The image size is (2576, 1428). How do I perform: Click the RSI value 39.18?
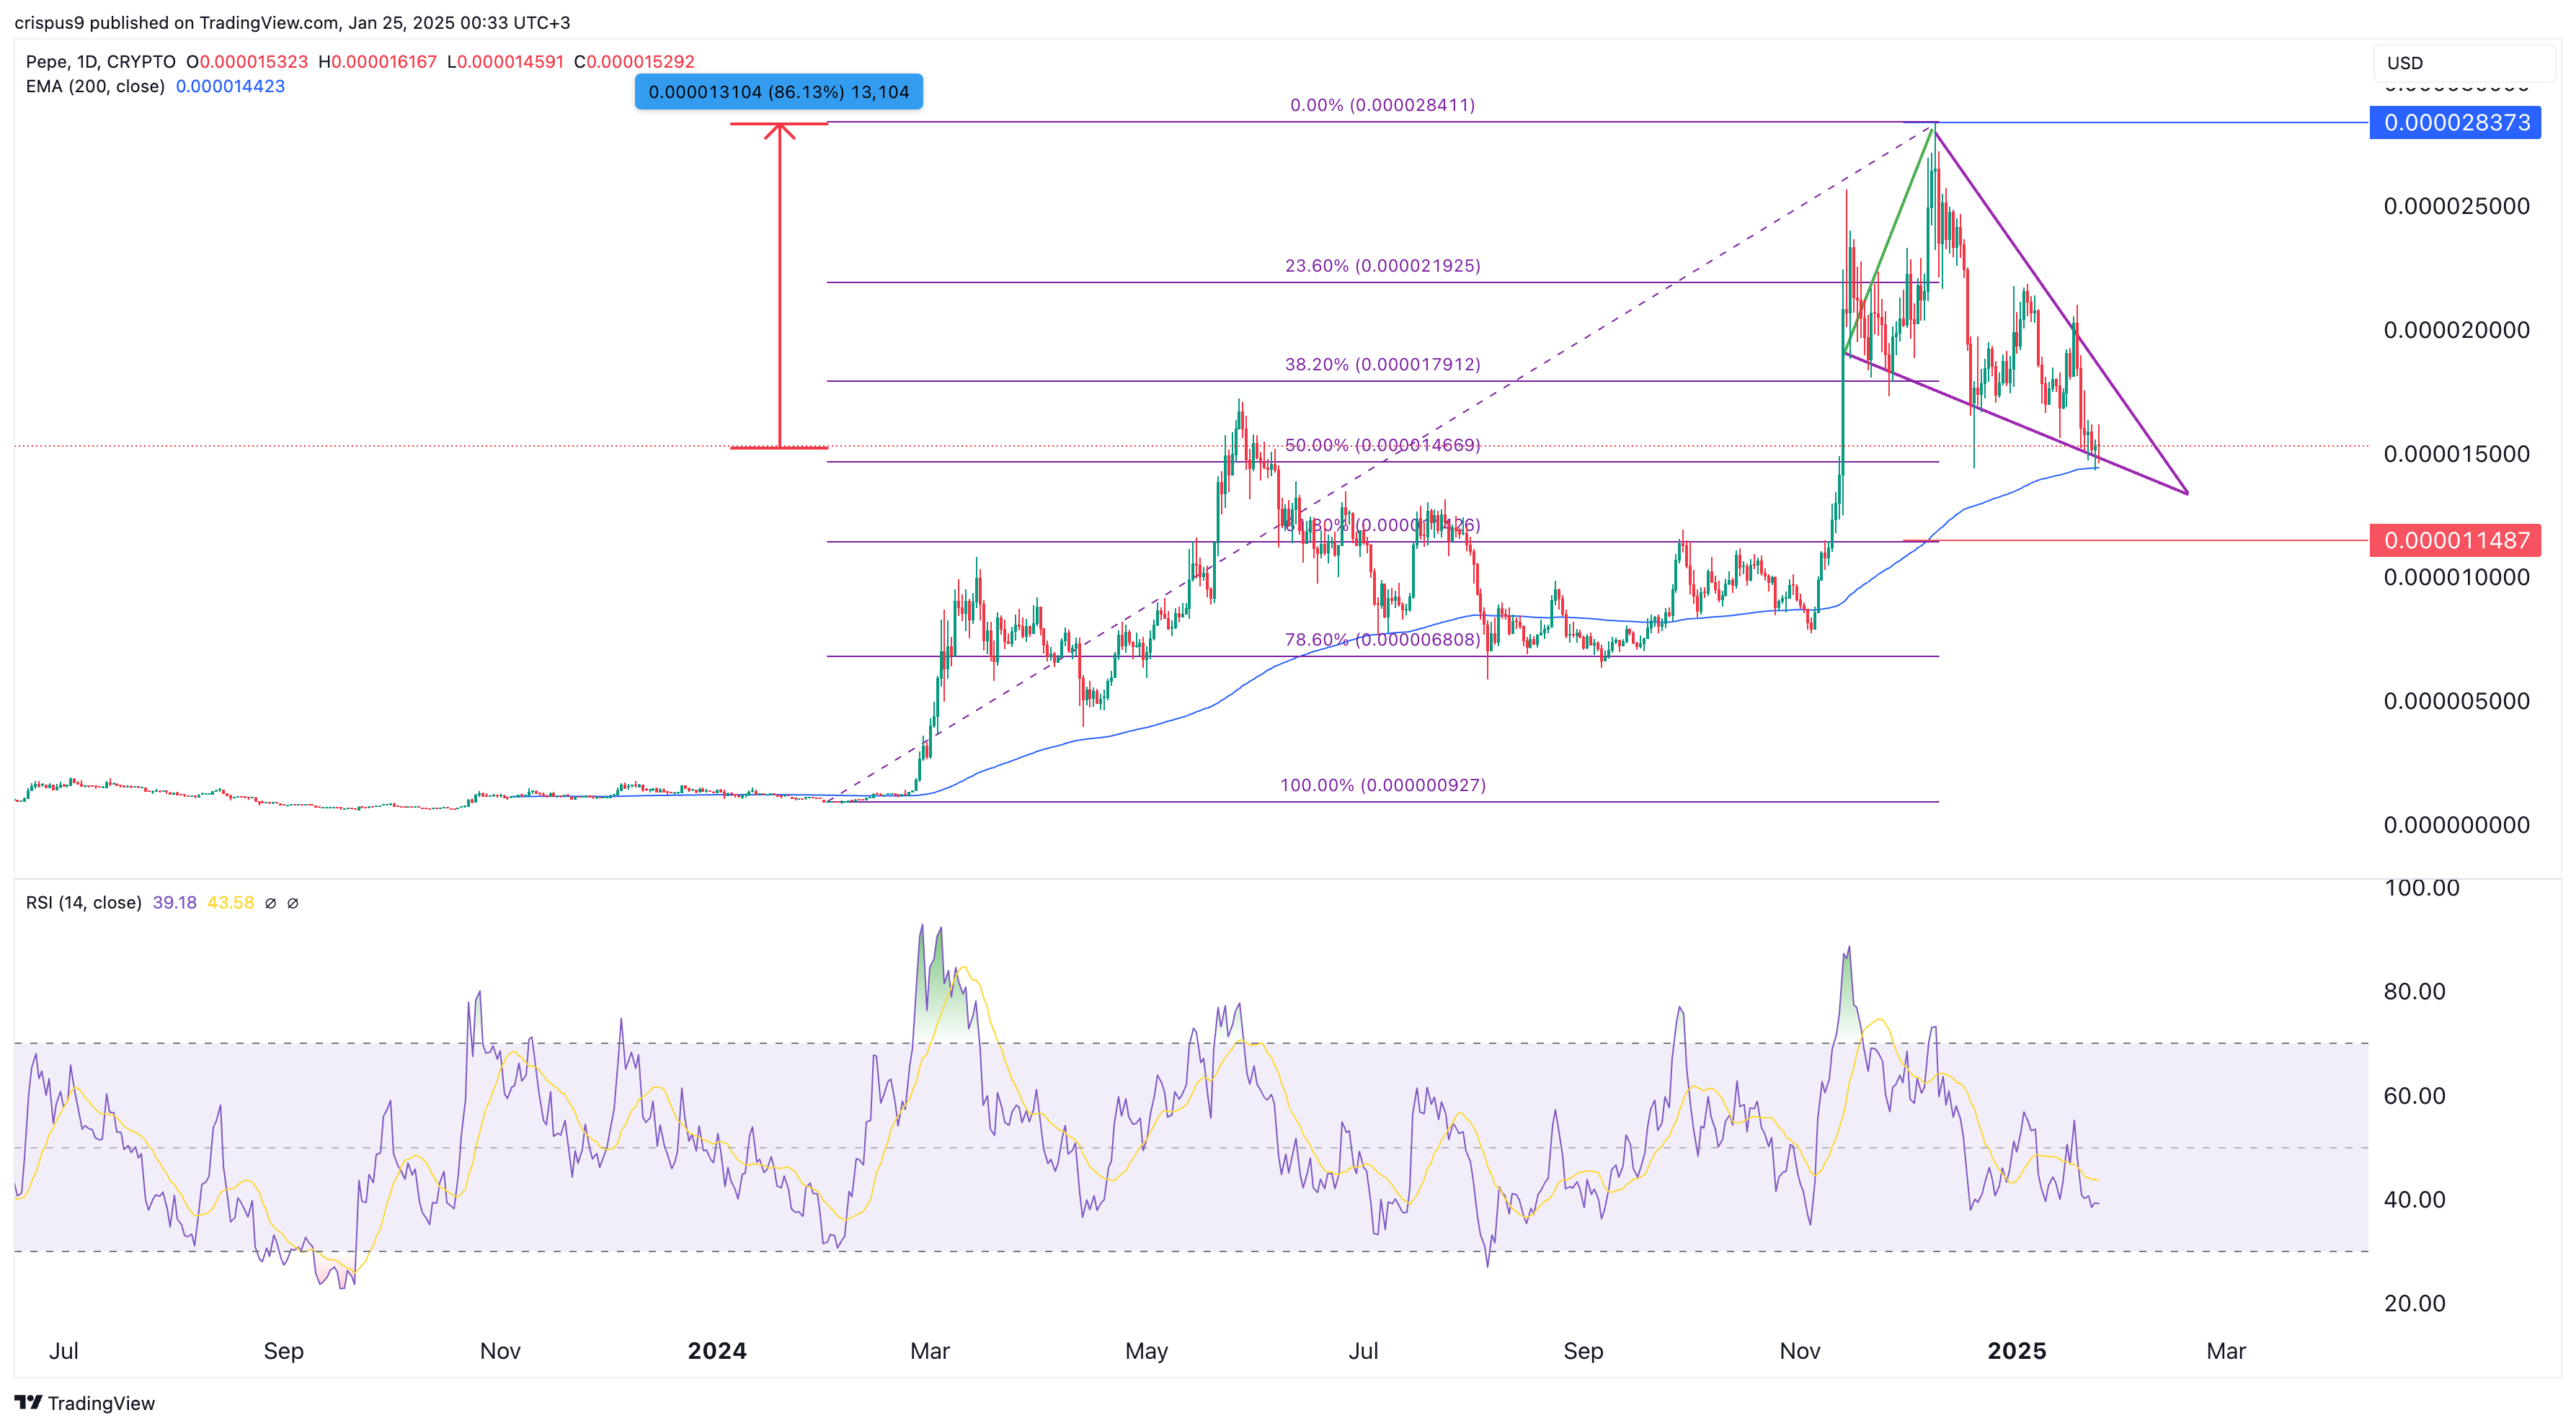[174, 902]
